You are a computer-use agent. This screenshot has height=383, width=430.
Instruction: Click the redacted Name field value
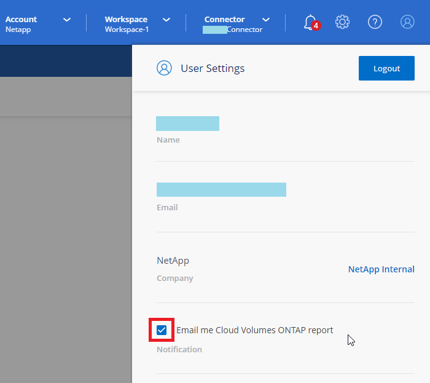tap(187, 124)
